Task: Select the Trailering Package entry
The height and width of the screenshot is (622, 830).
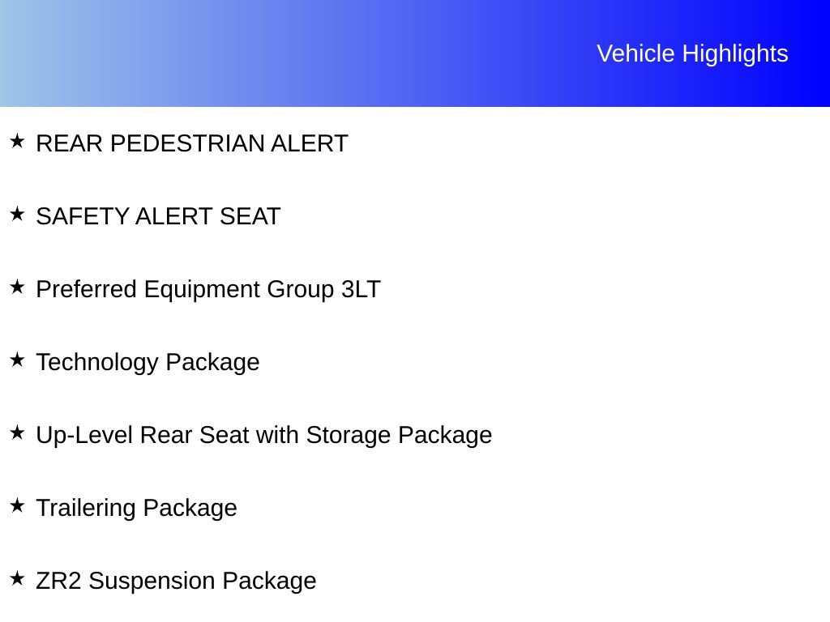Action: (136, 508)
